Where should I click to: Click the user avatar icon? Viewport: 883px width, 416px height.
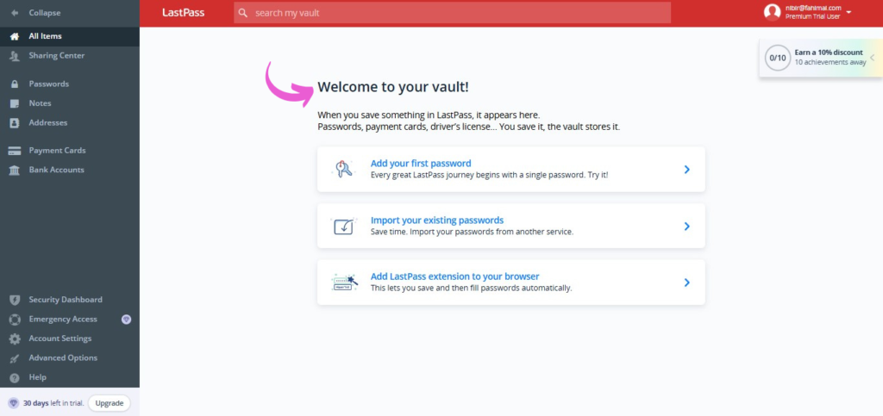pyautogui.click(x=772, y=12)
